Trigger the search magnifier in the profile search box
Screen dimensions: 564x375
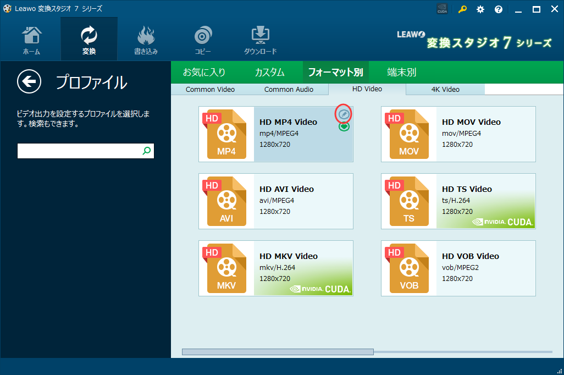146,150
